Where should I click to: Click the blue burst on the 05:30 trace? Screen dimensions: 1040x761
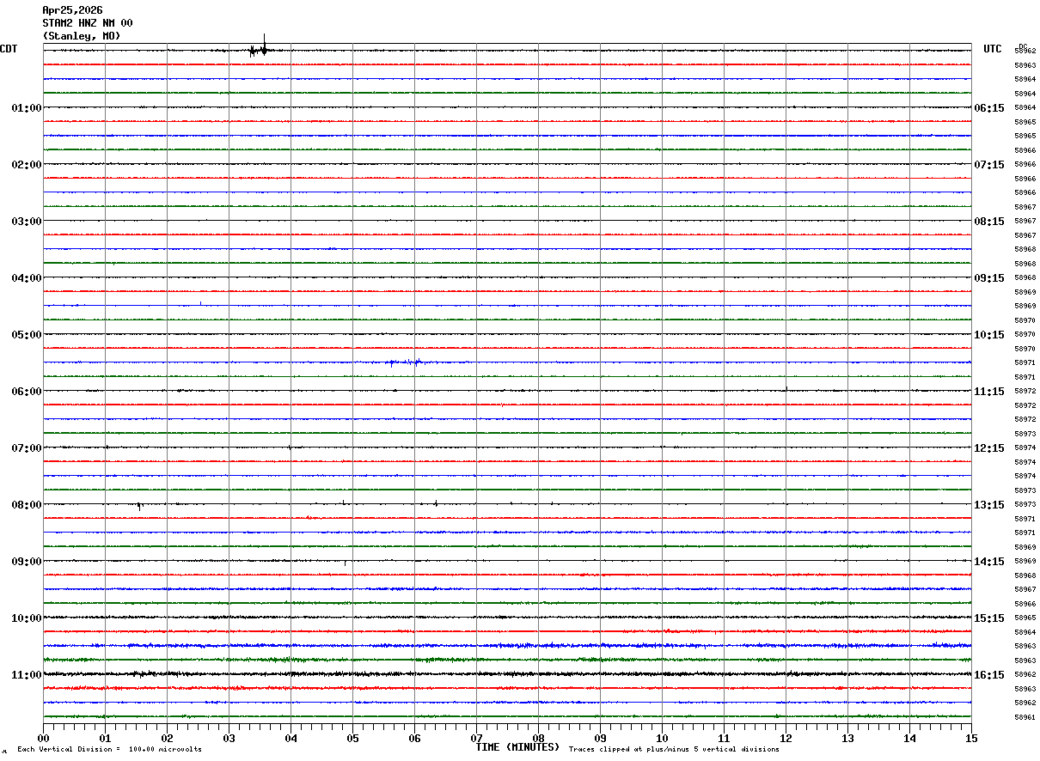405,362
